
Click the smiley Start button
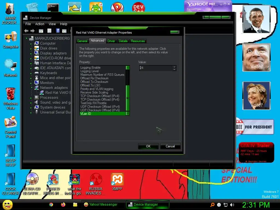[7, 205]
